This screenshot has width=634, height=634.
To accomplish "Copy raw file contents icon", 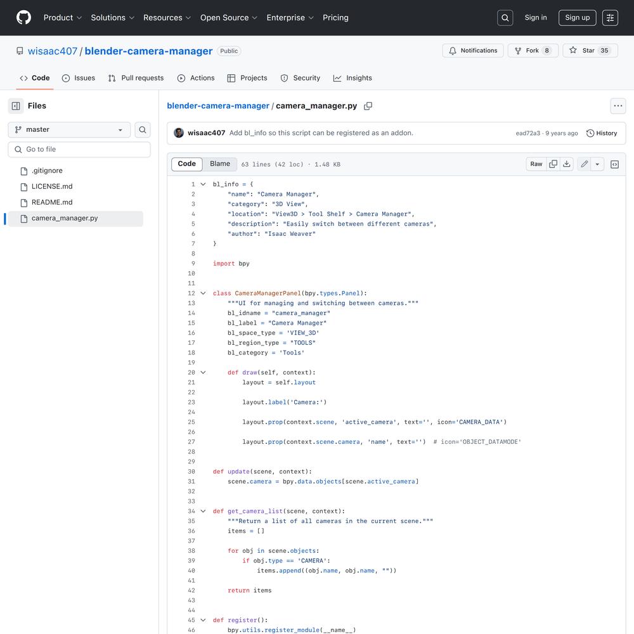I will pos(553,164).
